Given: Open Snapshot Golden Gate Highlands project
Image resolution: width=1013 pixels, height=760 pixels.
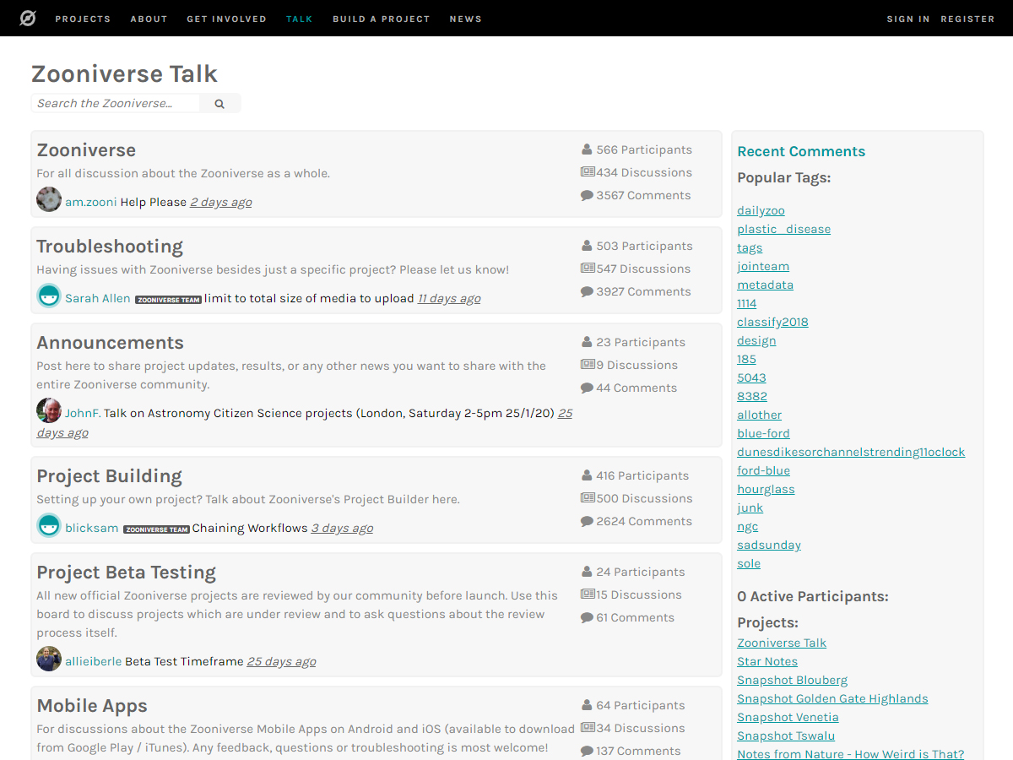Looking at the screenshot, I should point(832,698).
